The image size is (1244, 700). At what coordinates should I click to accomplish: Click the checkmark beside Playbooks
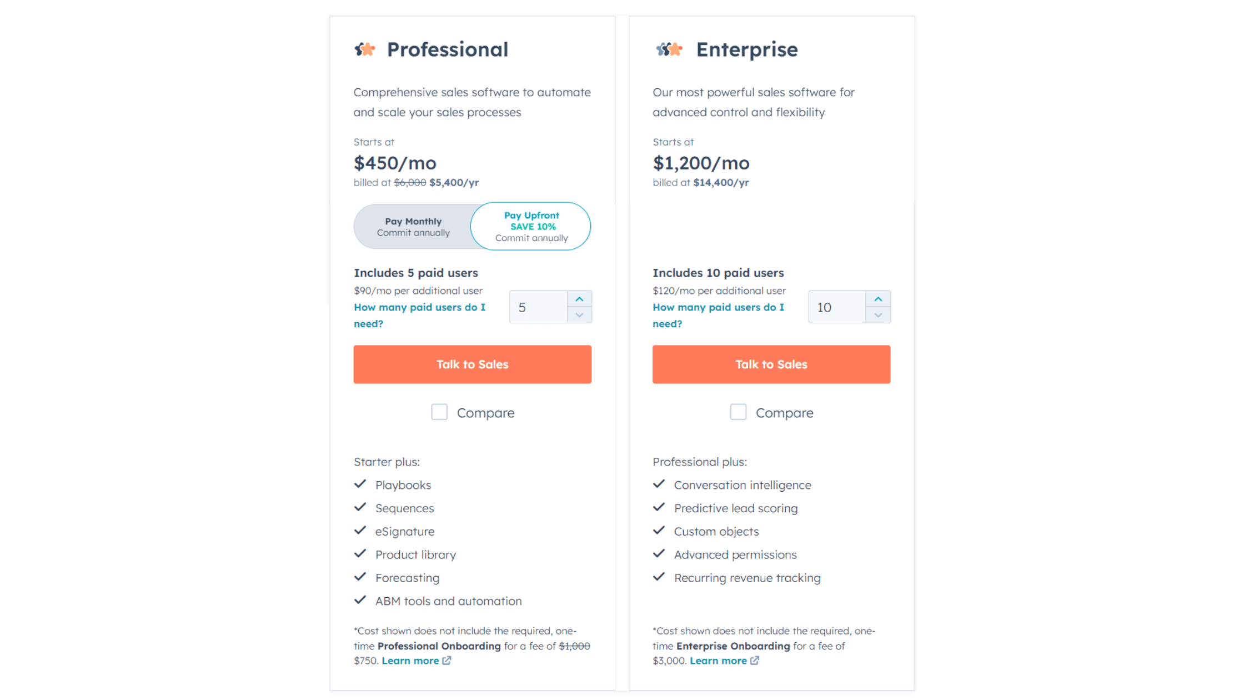360,484
